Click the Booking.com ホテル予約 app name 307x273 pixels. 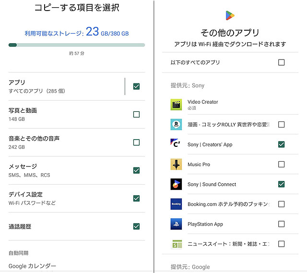pyautogui.click(x=229, y=204)
